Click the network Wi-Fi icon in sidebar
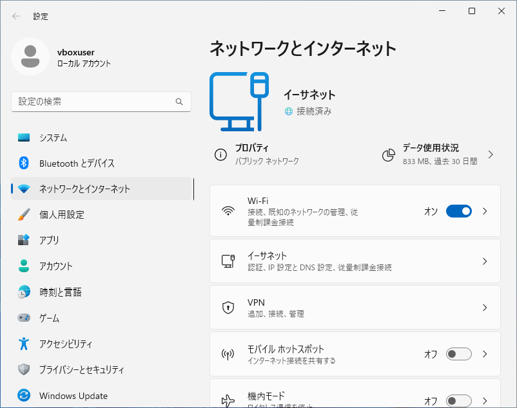 (24, 189)
